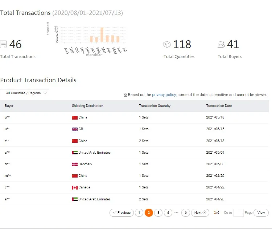The image size is (272, 229).
Task: Click the GB flag icon
Action: 75,129
